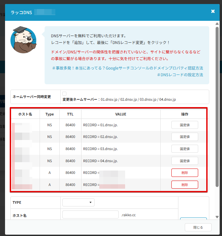Select the RECORD = 04.dnsv.jp. value cell
This screenshot has height=236, width=222.
(121, 161)
